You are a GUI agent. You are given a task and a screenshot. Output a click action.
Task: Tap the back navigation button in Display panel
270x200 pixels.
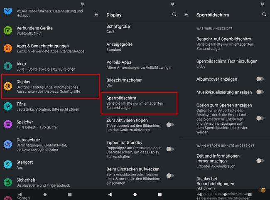[x=110, y=195]
